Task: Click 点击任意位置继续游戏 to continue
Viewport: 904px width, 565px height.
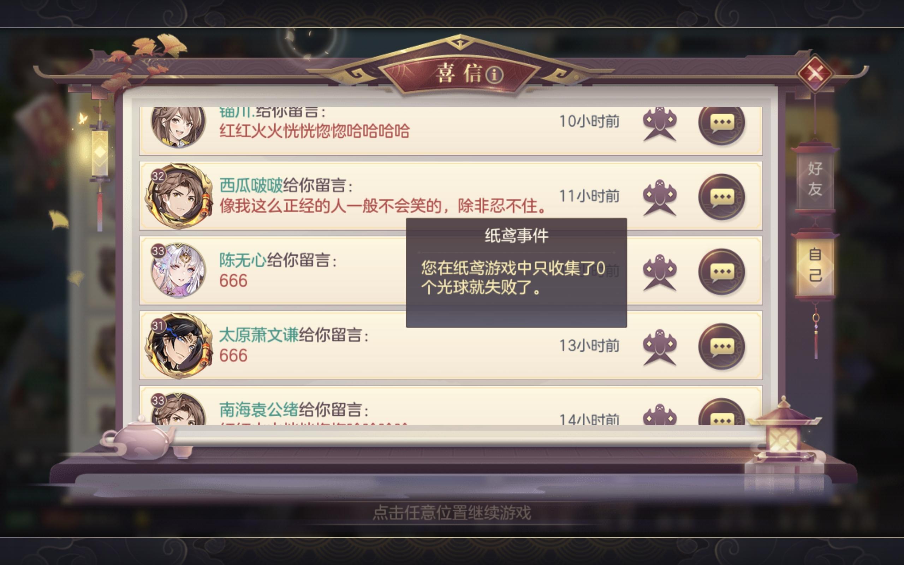Action: point(452,512)
